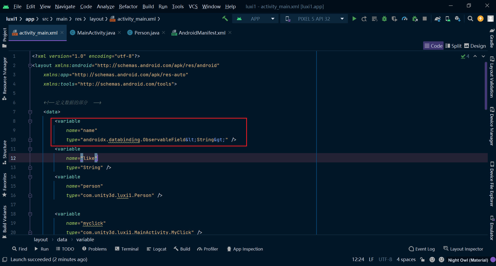Switch to the Person.java tab
The image size is (496, 266).
(x=146, y=33)
